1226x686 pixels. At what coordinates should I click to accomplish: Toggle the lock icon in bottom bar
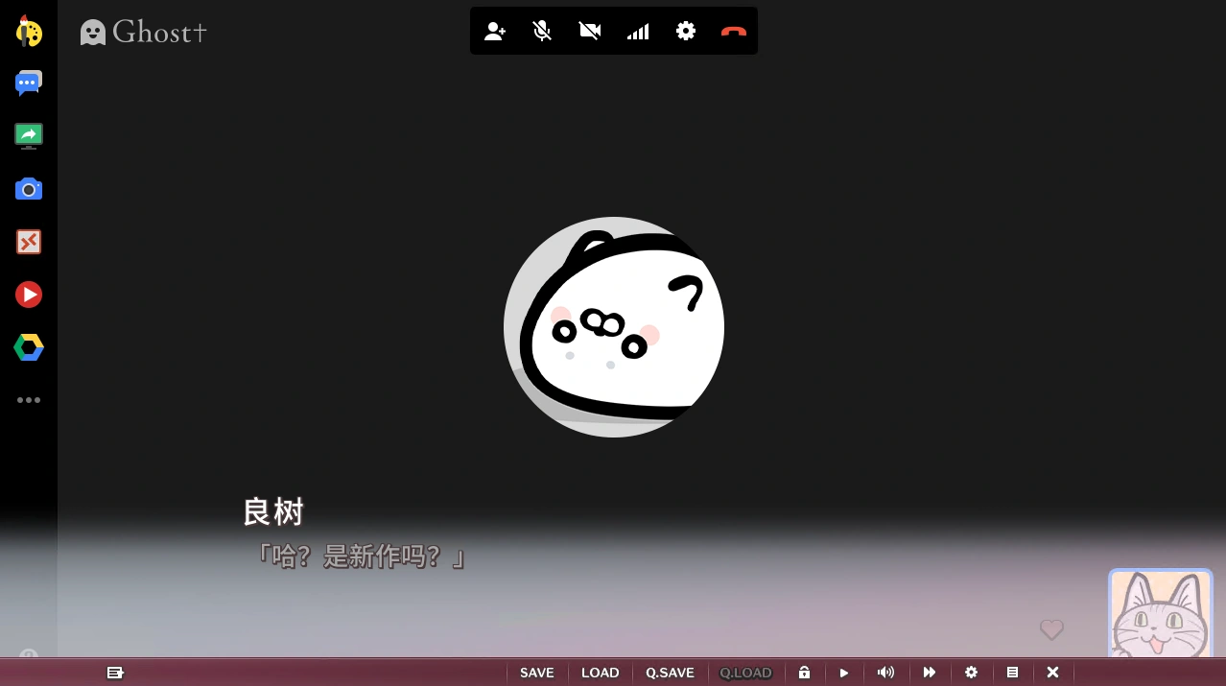click(804, 673)
